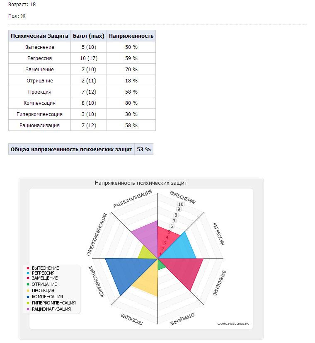The height and width of the screenshot is (343, 315).
Task: Click the chart title "Напряженность психических защит"
Action: coord(141,182)
